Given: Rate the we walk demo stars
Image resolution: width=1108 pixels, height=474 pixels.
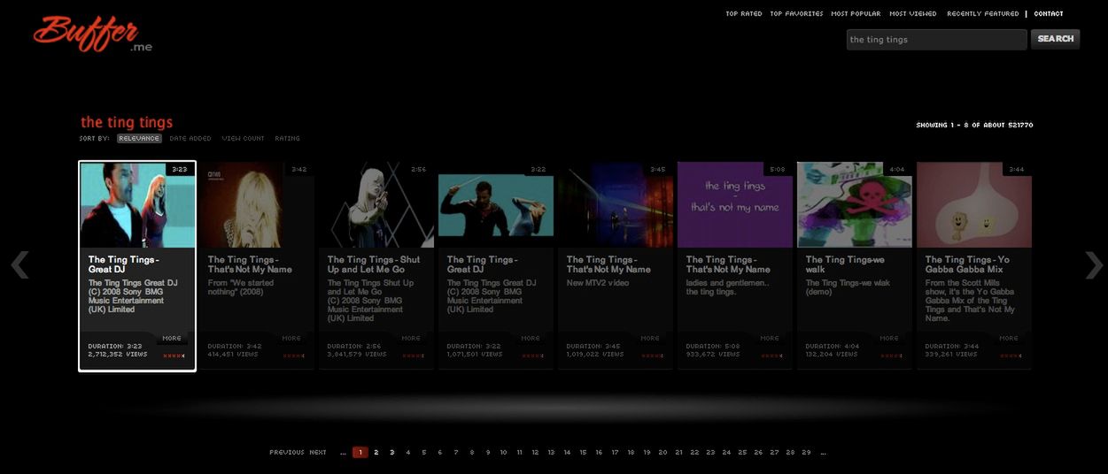Looking at the screenshot, I should 890,355.
